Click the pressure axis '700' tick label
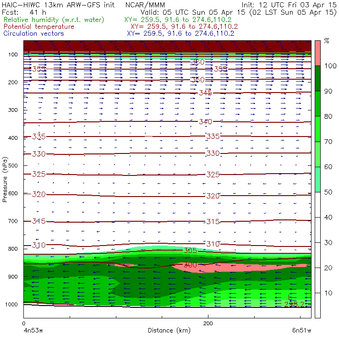 [x=13, y=221]
